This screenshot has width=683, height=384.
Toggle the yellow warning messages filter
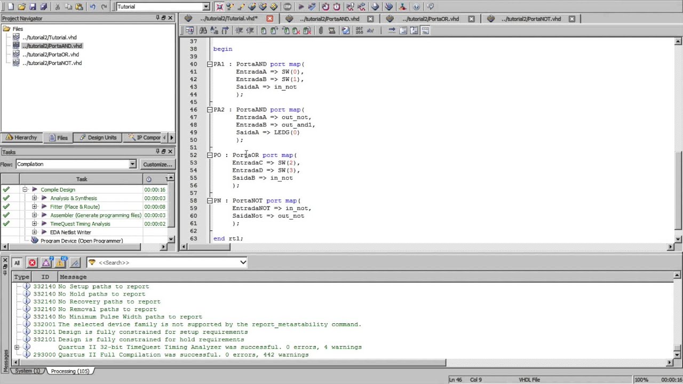(61, 262)
